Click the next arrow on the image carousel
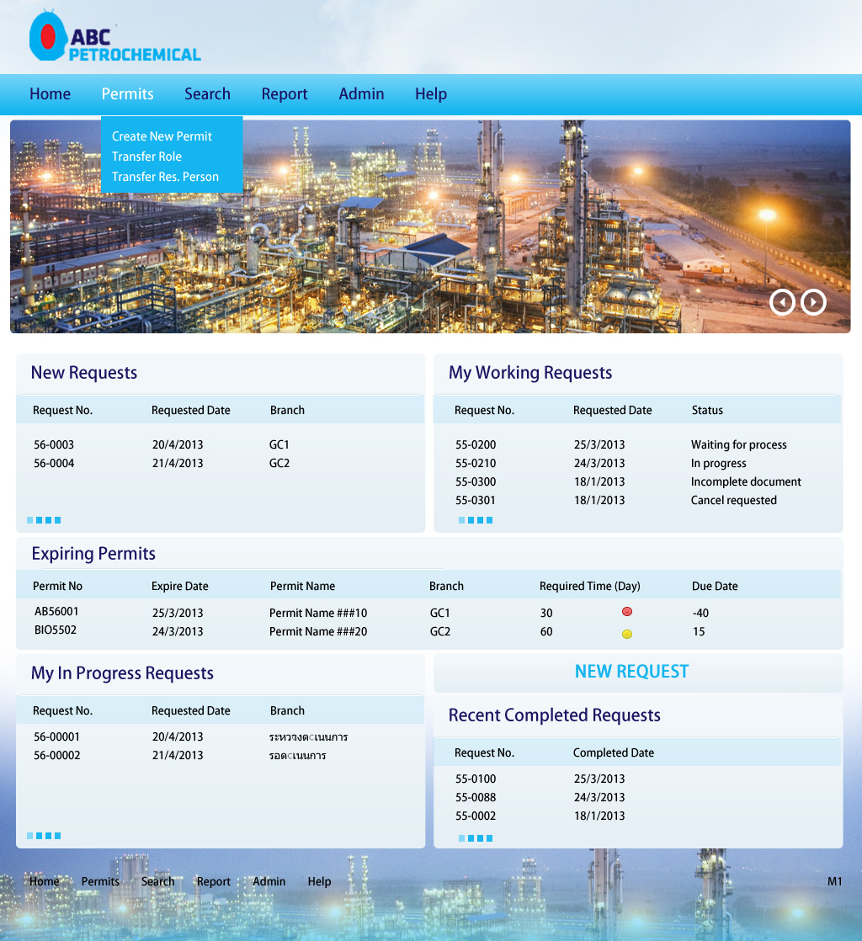Viewport: 862px width, 941px height. click(812, 301)
